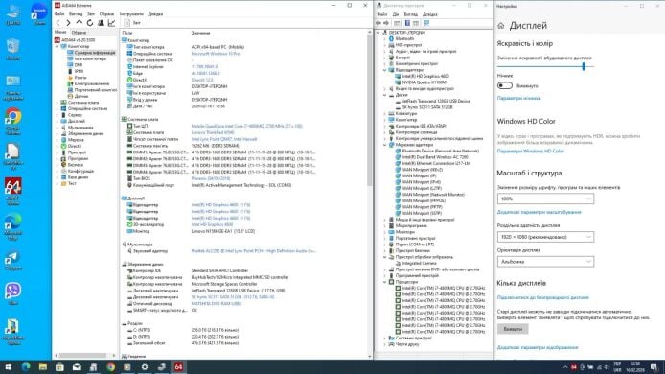Viewport: 665px width, 374px height.
Task: Open the AIDA64 desktop shortcut icon
Action: tap(12, 191)
